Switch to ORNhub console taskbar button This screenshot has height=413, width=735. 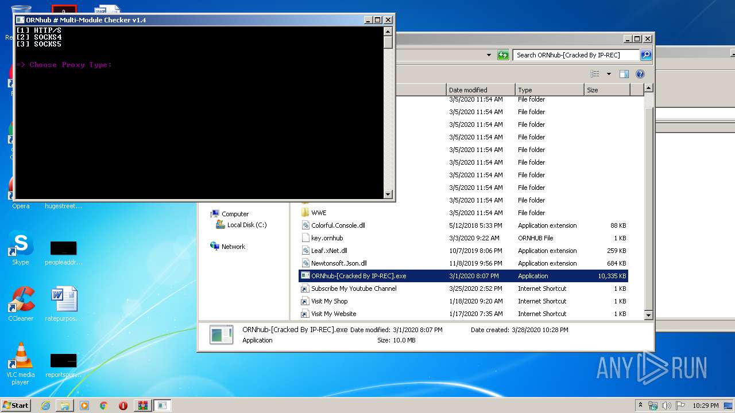163,406
